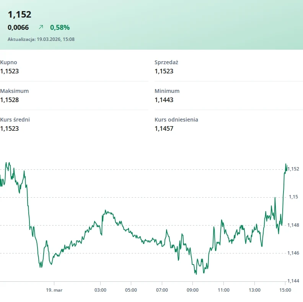303x302 pixels.
Task: Click the green upward trend arrow icon
Action: [41, 27]
